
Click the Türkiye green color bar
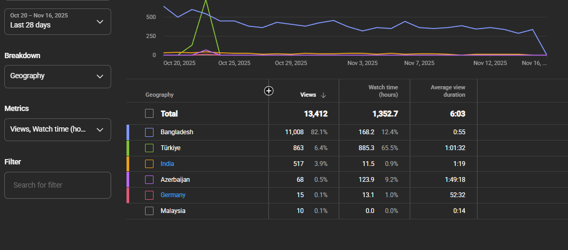128,148
